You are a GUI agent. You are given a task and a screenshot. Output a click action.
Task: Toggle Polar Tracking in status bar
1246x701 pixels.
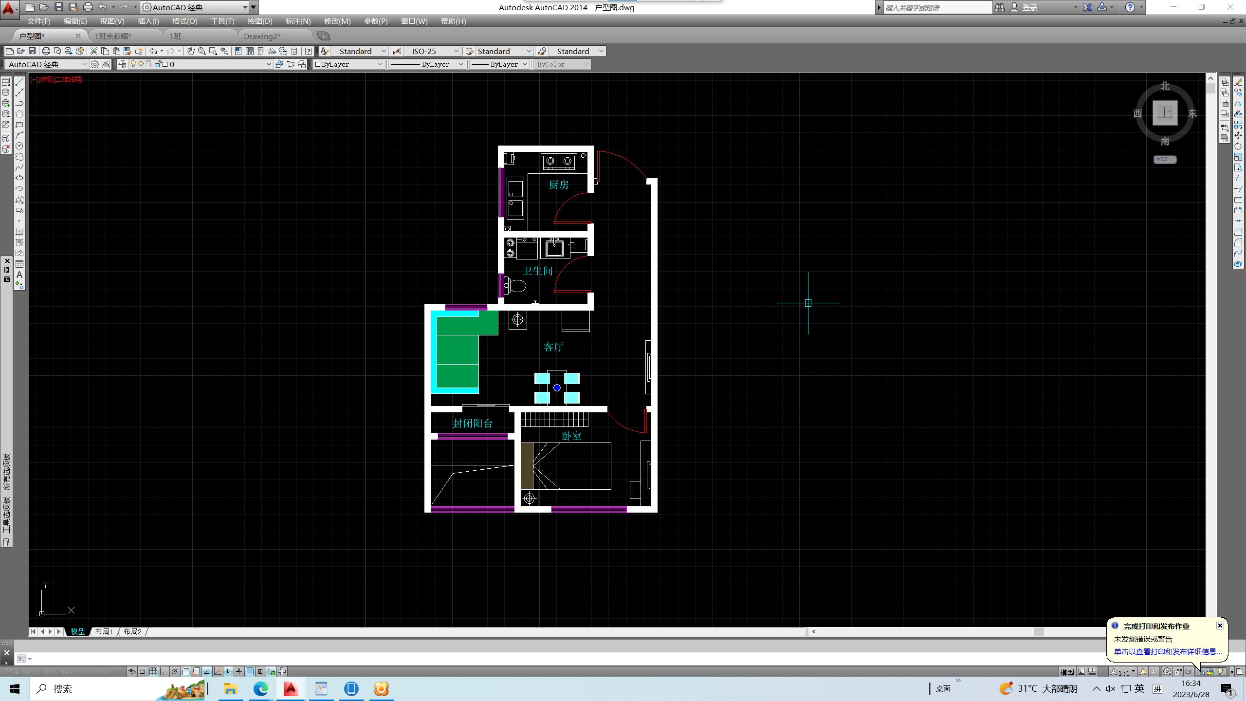[175, 672]
